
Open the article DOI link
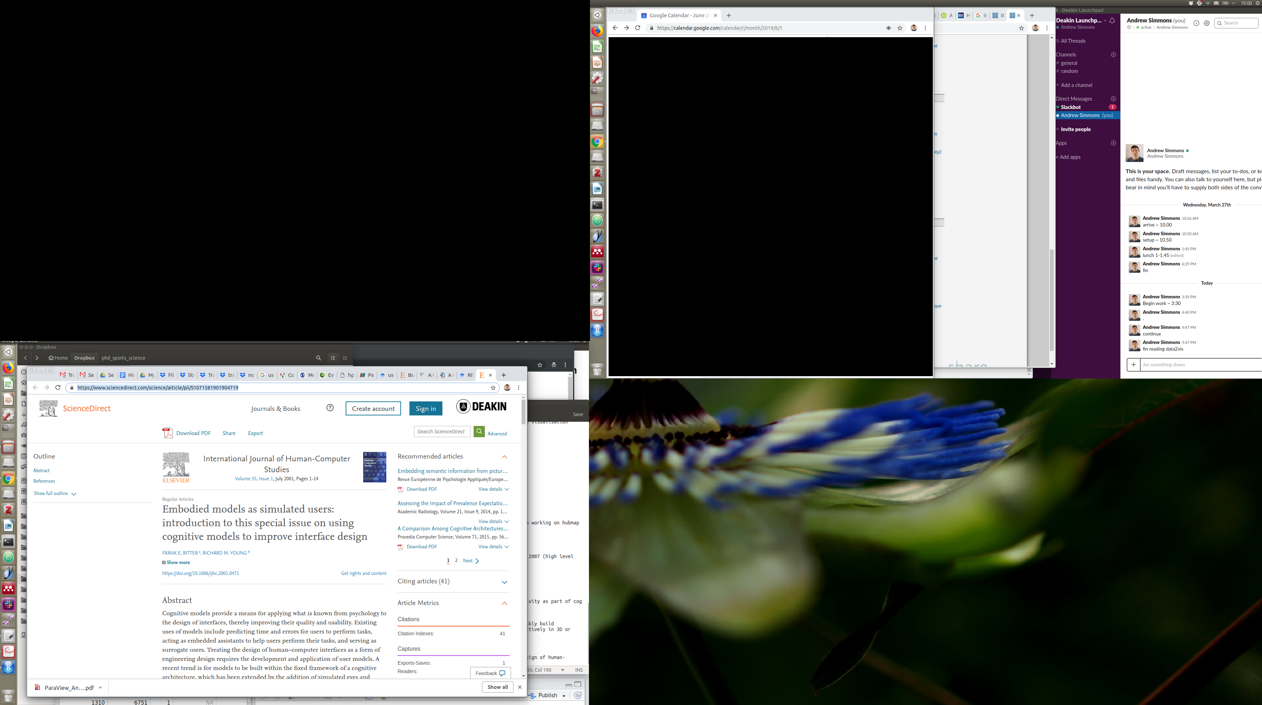[201, 573]
